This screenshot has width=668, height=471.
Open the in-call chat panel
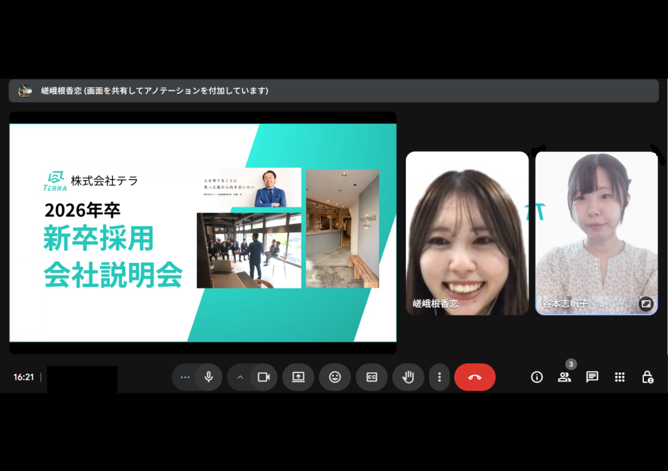tap(592, 377)
